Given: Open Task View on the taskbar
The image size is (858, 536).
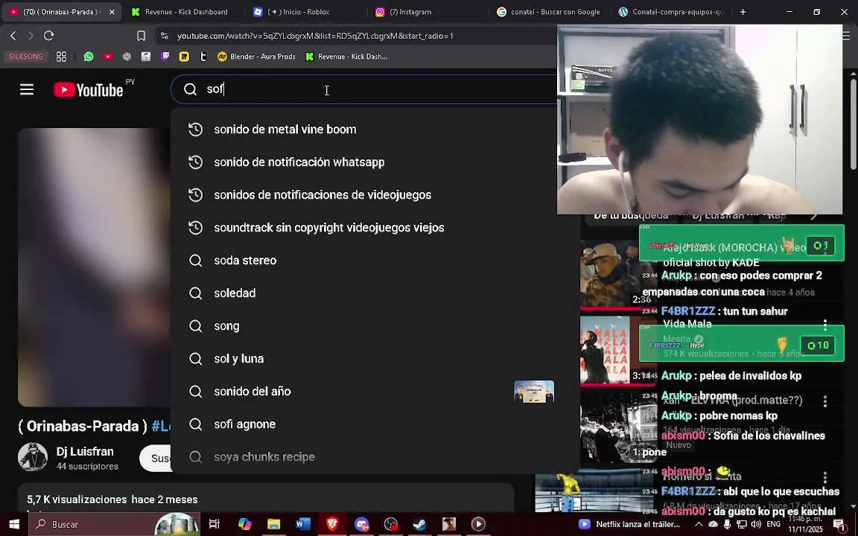Looking at the screenshot, I should point(214,524).
